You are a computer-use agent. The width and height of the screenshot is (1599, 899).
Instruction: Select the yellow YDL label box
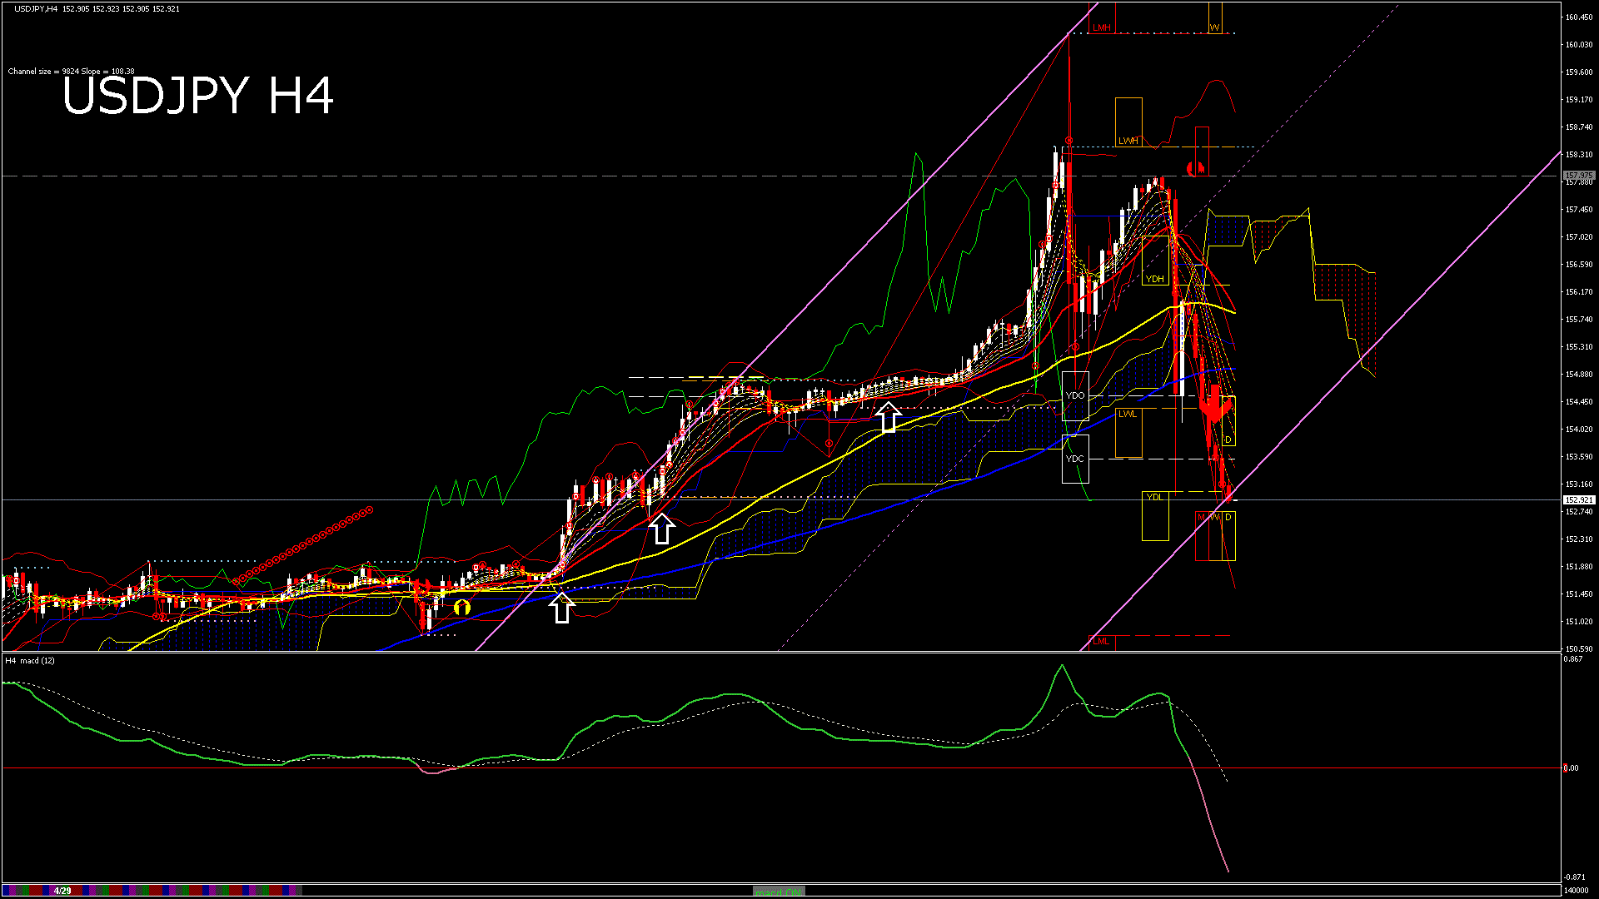(1154, 497)
